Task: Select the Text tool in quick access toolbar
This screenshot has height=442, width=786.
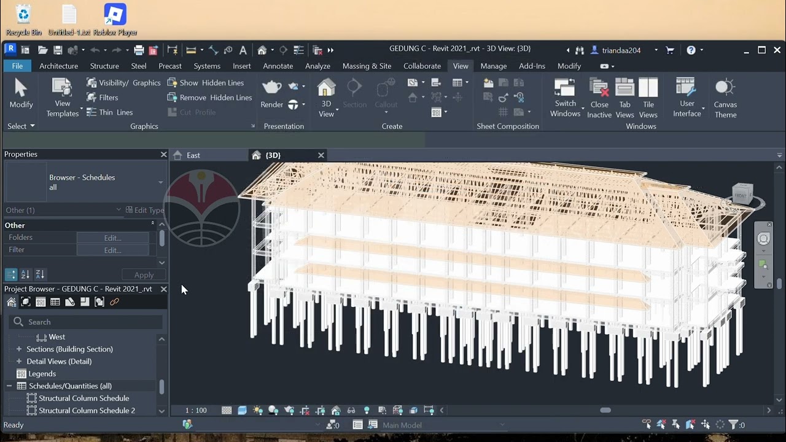Action: pos(243,50)
